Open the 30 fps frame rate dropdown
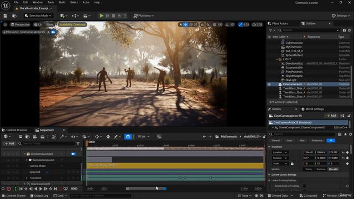This screenshot has width=354, height=199. 143,137
